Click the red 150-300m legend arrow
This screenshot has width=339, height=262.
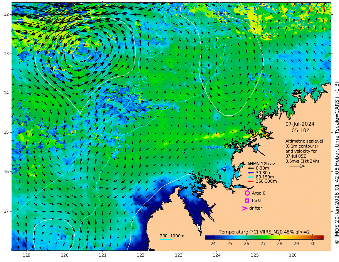click(251, 181)
